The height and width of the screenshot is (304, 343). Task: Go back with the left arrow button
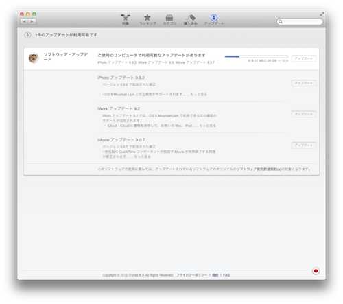(24, 21)
